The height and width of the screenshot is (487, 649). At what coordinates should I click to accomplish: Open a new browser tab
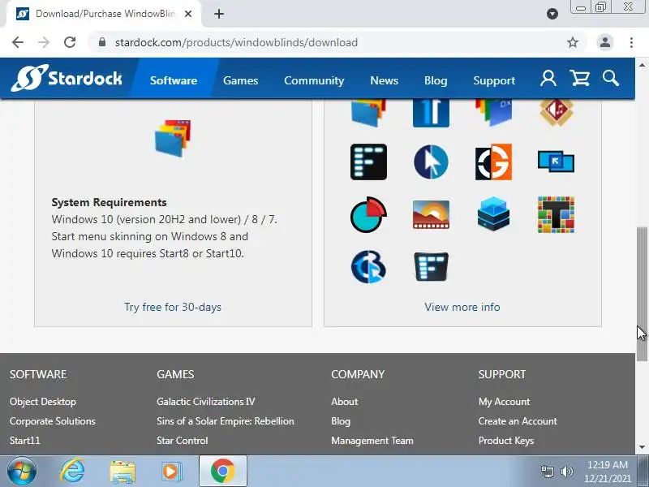219,14
